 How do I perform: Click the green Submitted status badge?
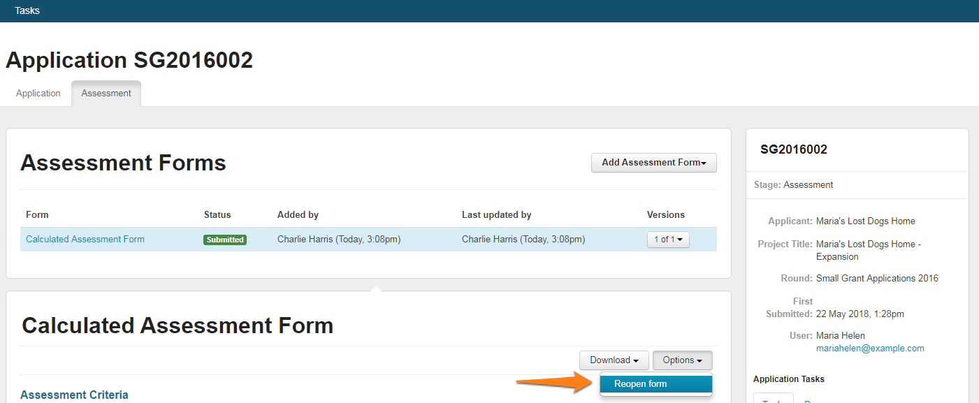click(x=225, y=240)
